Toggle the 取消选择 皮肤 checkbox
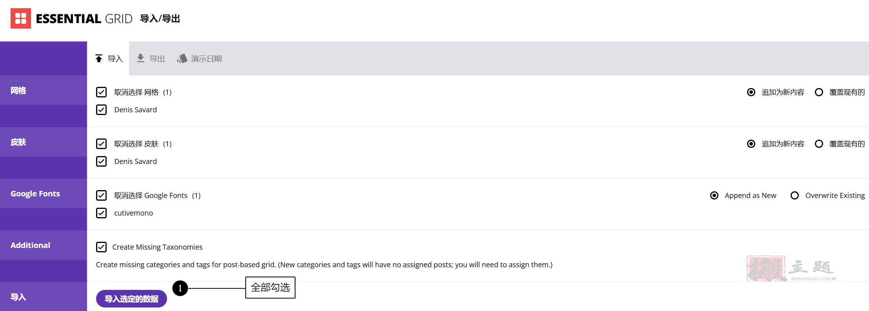Image resolution: width=869 pixels, height=311 pixels. point(101,144)
